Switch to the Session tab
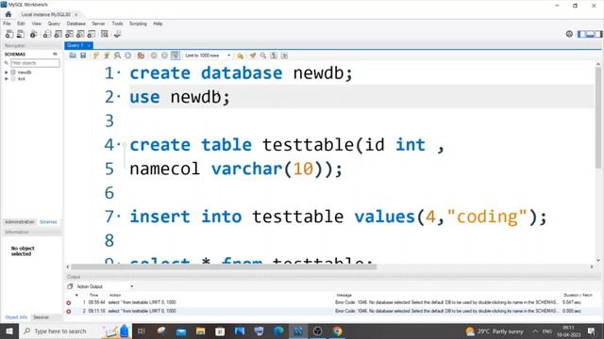Viewport: 604px width, 339px height. tap(41, 317)
